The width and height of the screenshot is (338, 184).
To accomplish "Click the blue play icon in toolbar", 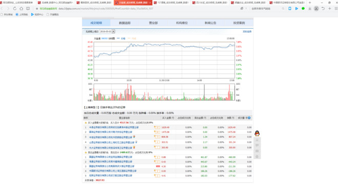I will click(297, 9).
